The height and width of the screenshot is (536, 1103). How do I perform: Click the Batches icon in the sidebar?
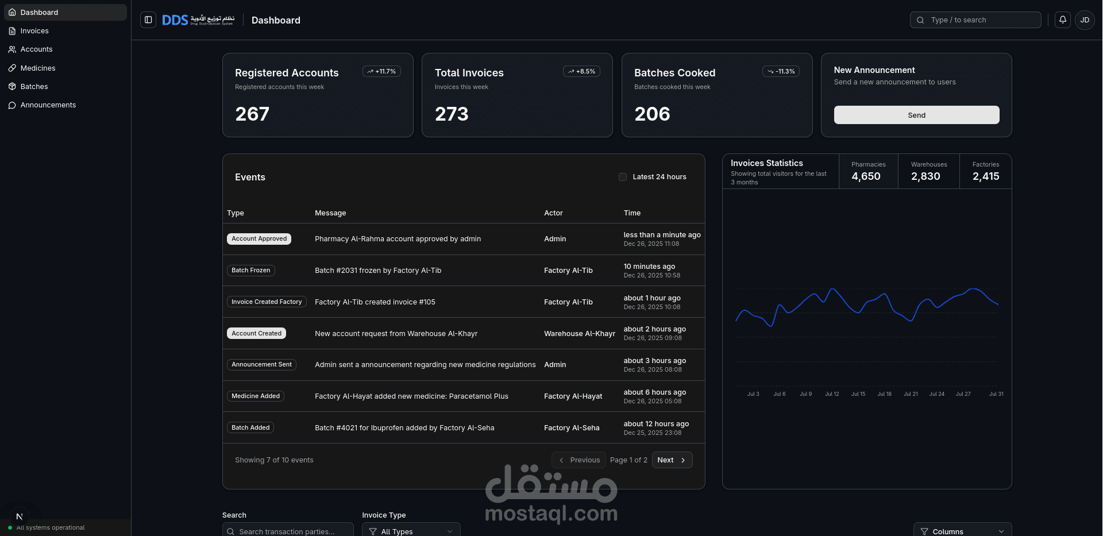12,86
